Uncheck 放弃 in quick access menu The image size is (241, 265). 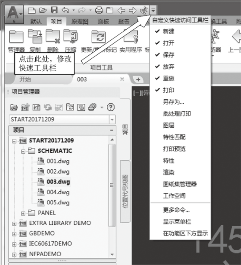coord(180,67)
